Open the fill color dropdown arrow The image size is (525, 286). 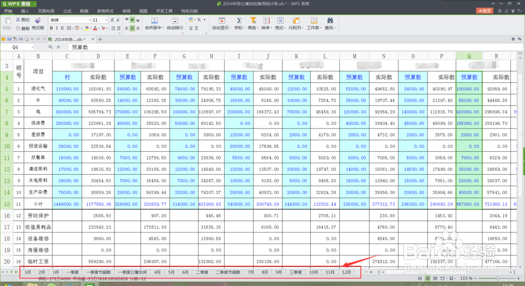tap(91, 28)
